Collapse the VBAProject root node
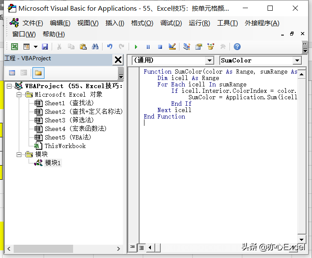 click(x=9, y=86)
